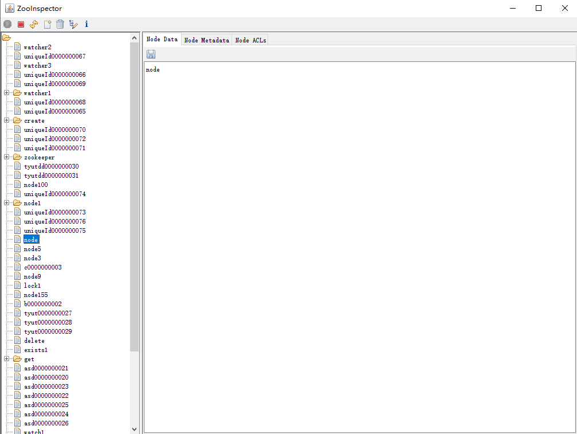Select the tyut0000000027 node

pyautogui.click(x=48, y=313)
